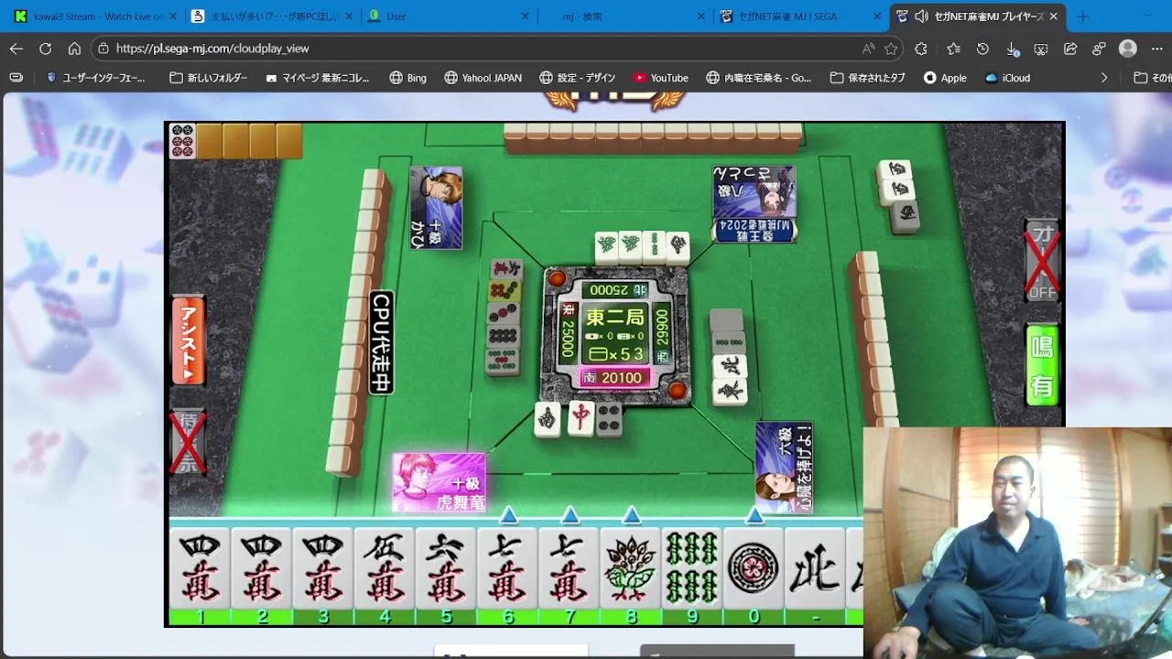Discard the 伍萬 tile numbered 4
1172x659 pixels.
pos(384,568)
